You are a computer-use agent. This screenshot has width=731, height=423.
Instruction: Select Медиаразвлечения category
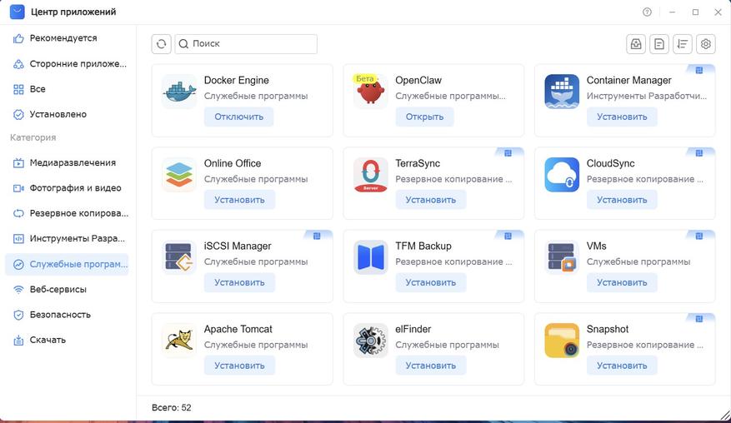[67, 162]
